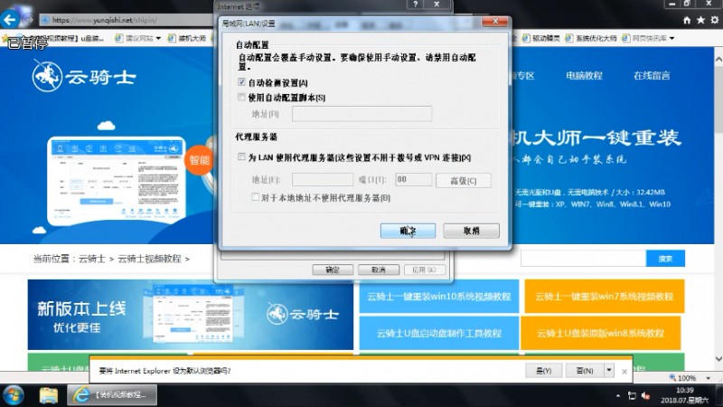Click 否(N) on default browser prompt
723x407 pixels.
pos(585,371)
